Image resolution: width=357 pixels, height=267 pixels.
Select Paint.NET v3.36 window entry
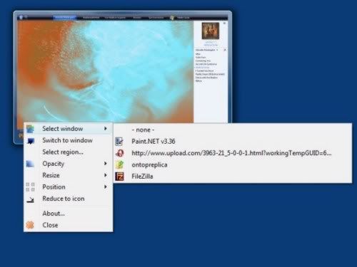click(x=233, y=142)
